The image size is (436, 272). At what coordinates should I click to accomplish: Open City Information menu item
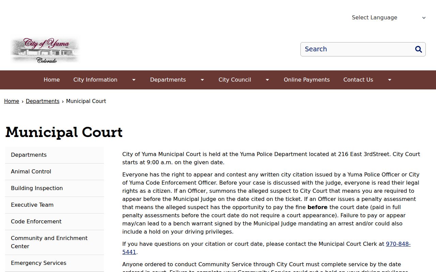click(95, 80)
